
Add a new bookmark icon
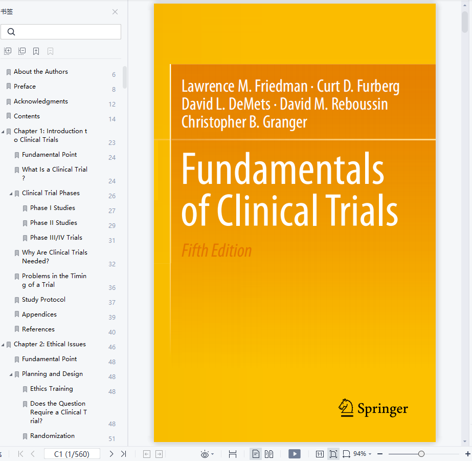click(36, 51)
